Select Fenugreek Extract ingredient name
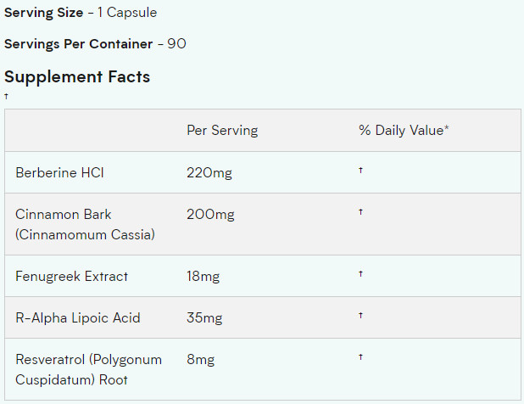The width and height of the screenshot is (524, 404). tap(71, 277)
